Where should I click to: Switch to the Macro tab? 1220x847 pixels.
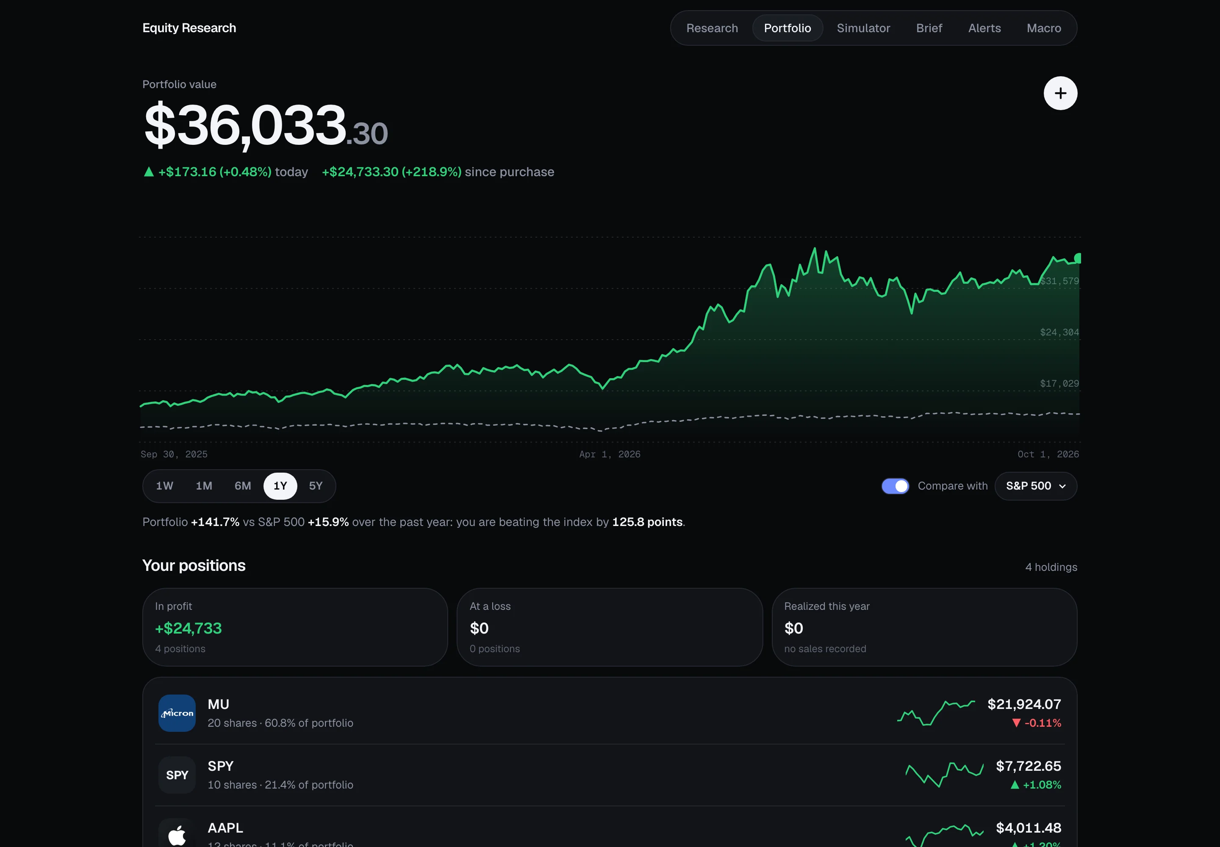pos(1044,28)
